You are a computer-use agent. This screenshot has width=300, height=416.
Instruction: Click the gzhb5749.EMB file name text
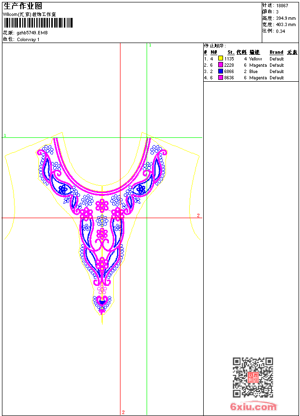(x=32, y=33)
